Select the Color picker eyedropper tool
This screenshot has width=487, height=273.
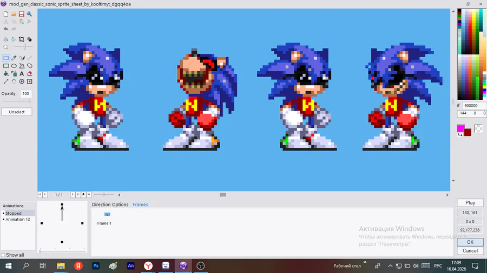[x=14, y=58]
